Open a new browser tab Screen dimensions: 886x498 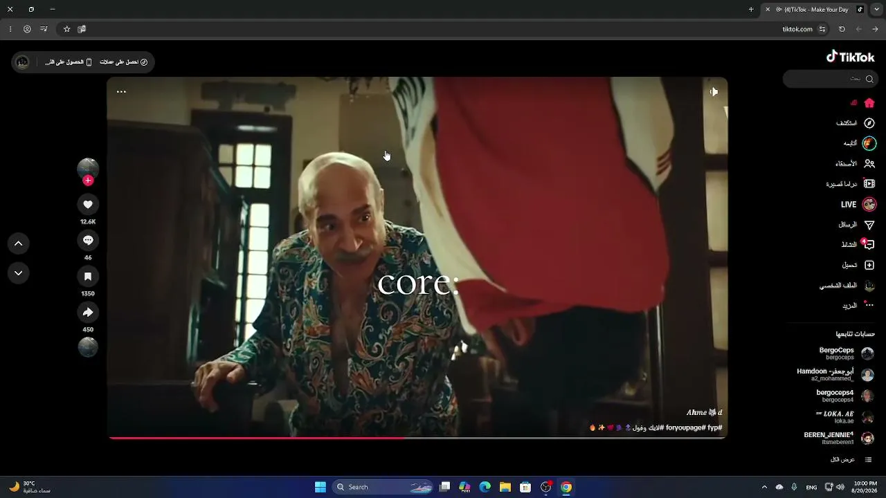pyautogui.click(x=751, y=10)
